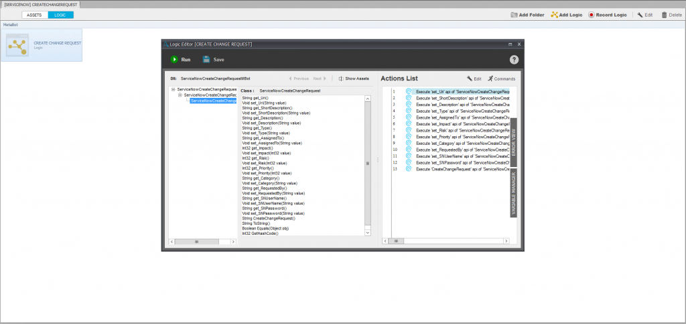This screenshot has height=324, width=686.
Task: Edit the selected action in Actions List
Action: tap(474, 78)
